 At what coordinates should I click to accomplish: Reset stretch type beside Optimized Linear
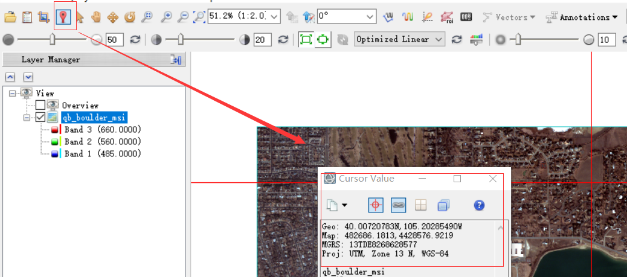coord(457,40)
